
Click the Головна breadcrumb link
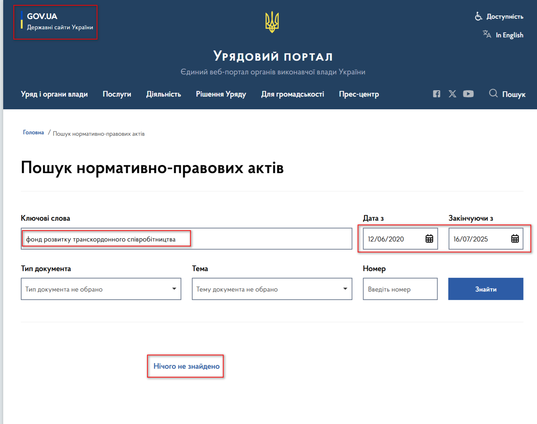33,132
